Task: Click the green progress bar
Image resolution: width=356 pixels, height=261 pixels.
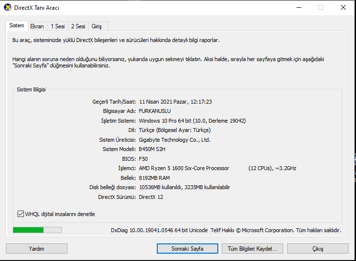Action: click(37, 230)
